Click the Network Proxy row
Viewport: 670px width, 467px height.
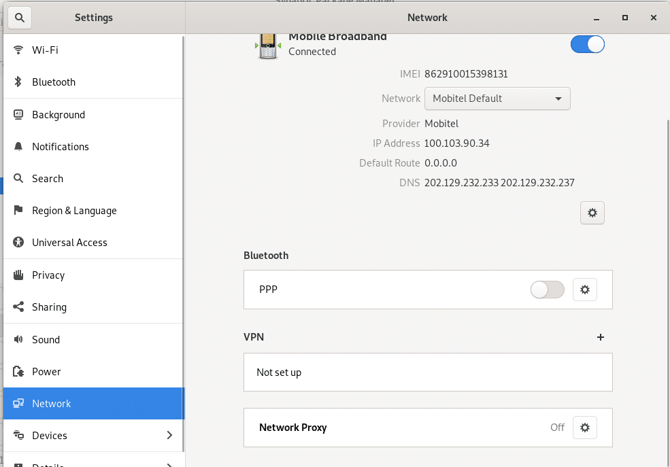pos(428,428)
